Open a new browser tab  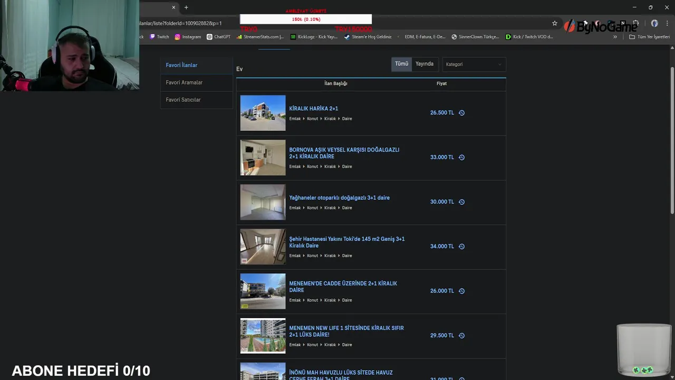point(186,7)
